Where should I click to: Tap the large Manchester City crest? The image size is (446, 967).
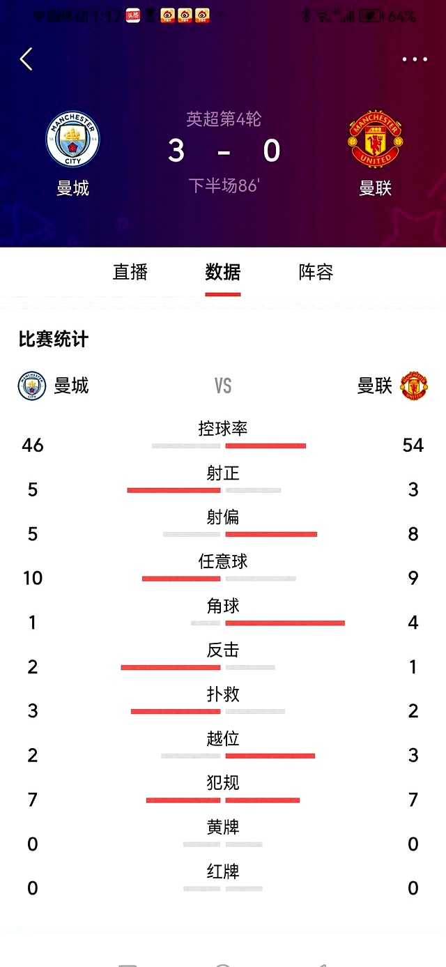pos(73,139)
